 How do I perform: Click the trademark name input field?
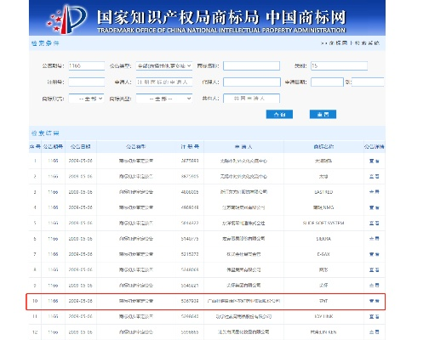click(251, 65)
